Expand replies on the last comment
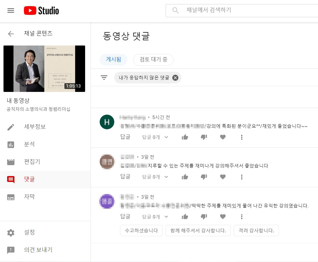The image size is (318, 262). (x=155, y=217)
